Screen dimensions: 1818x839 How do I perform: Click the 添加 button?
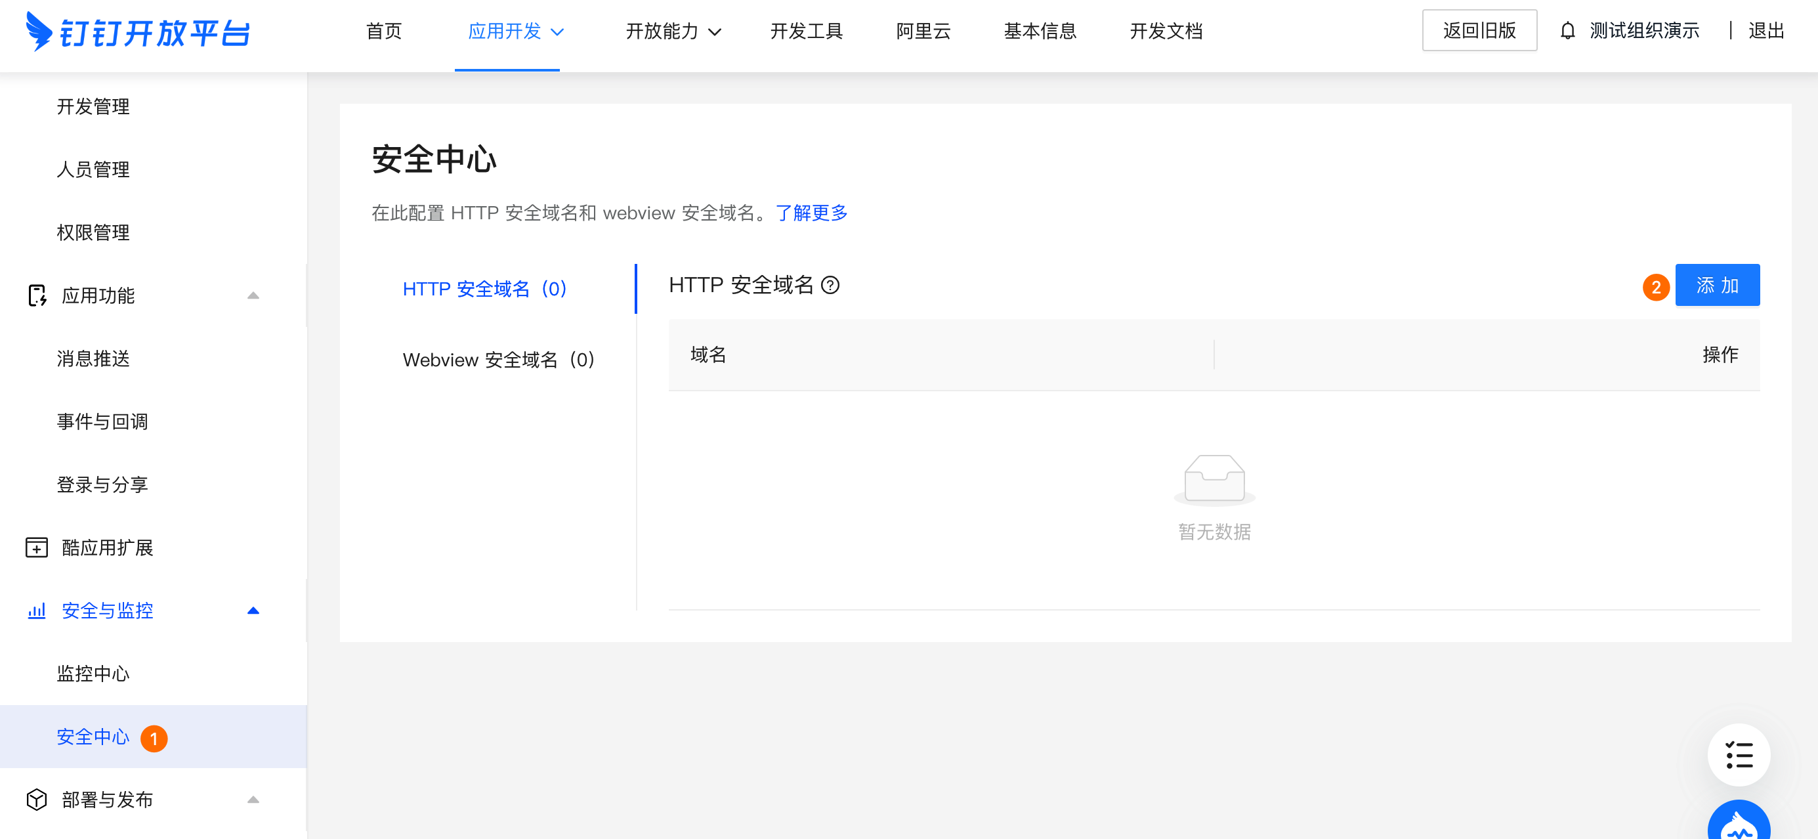(x=1716, y=286)
